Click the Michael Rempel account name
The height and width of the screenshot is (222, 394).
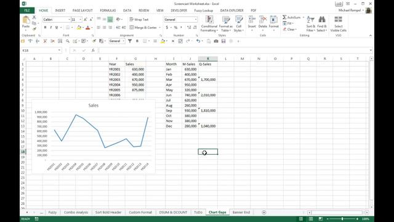pyautogui.click(x=350, y=10)
